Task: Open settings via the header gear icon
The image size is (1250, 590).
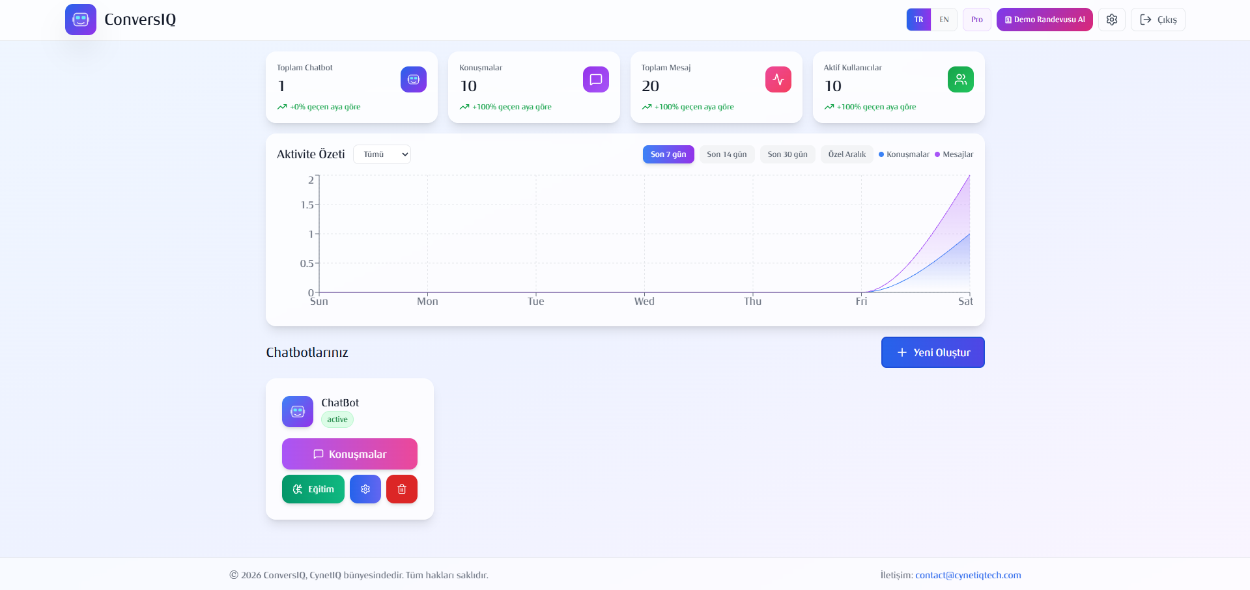Action: (x=1112, y=20)
